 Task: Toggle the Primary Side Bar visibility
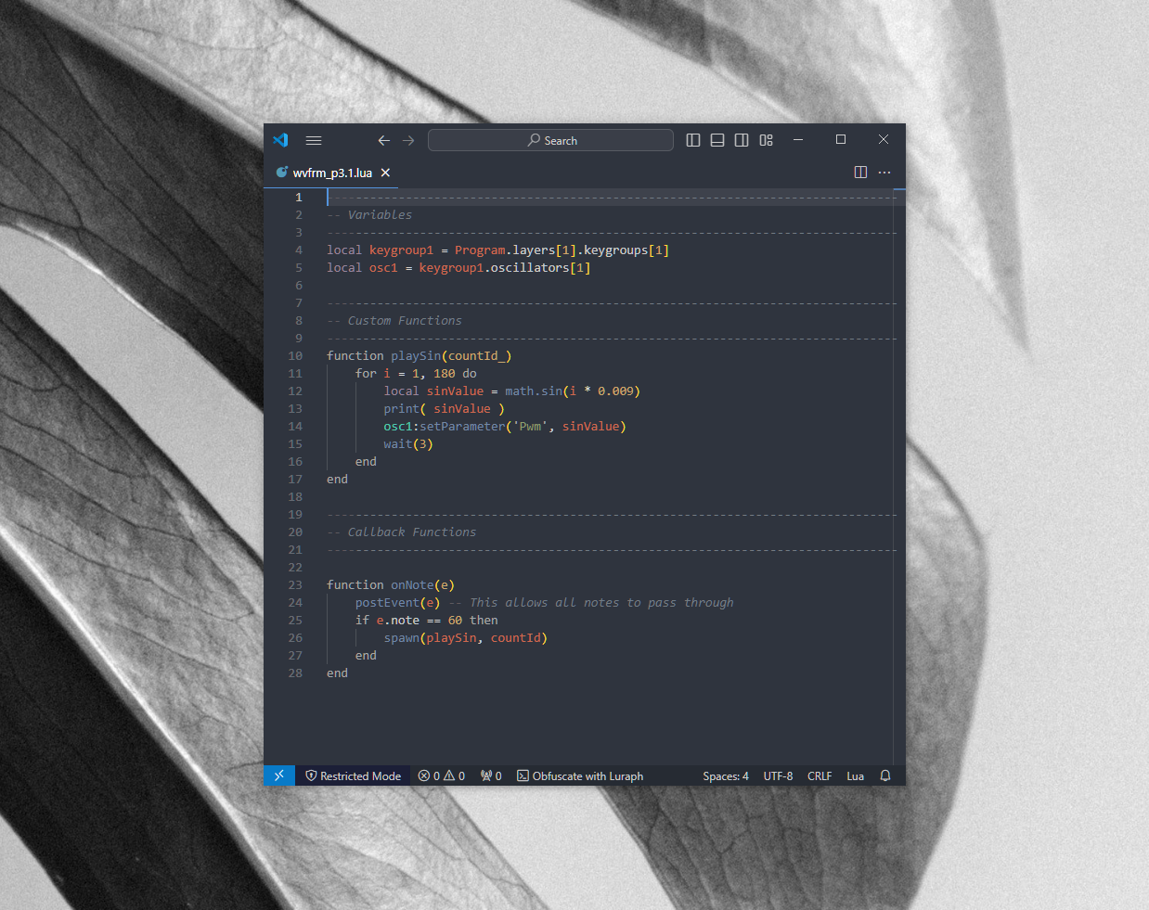pyautogui.click(x=692, y=139)
